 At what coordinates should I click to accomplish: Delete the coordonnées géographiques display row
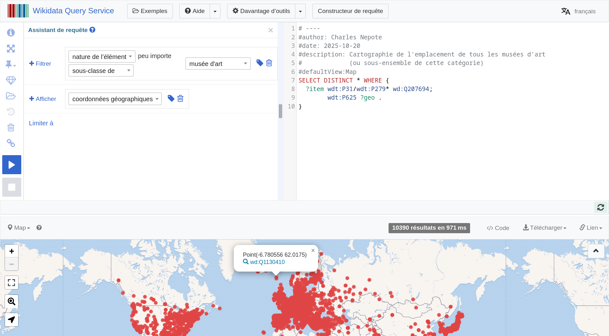(x=180, y=99)
